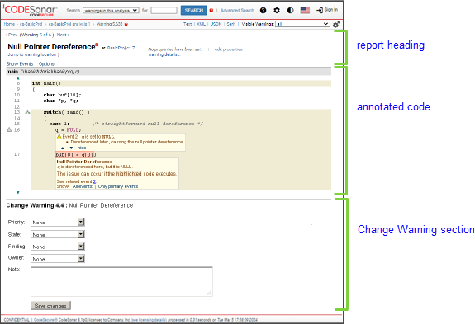Open the State dropdown
This screenshot has height=324, width=475.
[58, 234]
